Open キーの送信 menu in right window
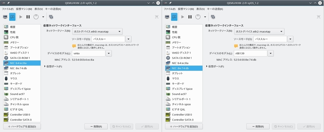 (215, 9)
